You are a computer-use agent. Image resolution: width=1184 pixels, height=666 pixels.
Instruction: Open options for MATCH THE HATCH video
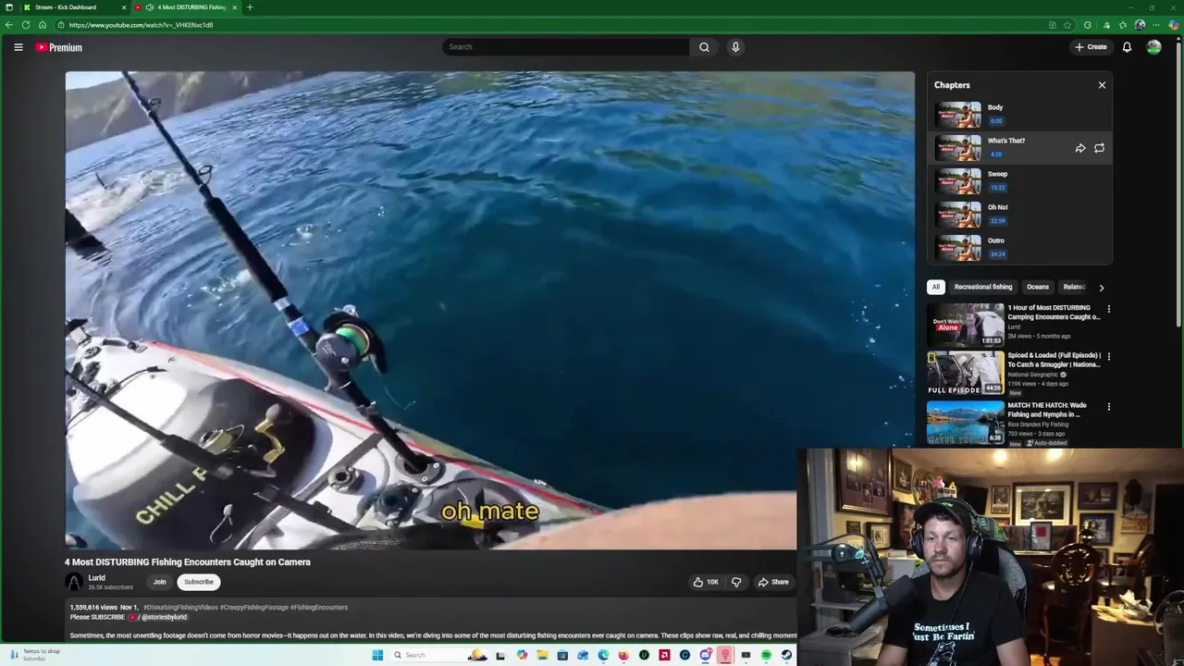tap(1108, 406)
